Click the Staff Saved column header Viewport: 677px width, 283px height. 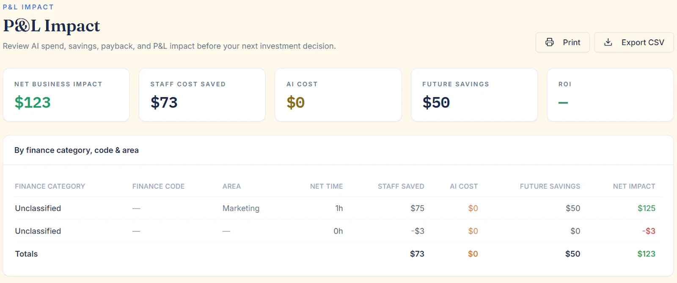click(401, 186)
